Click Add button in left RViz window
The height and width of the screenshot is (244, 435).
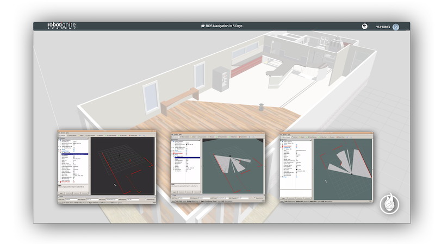tap(61, 193)
